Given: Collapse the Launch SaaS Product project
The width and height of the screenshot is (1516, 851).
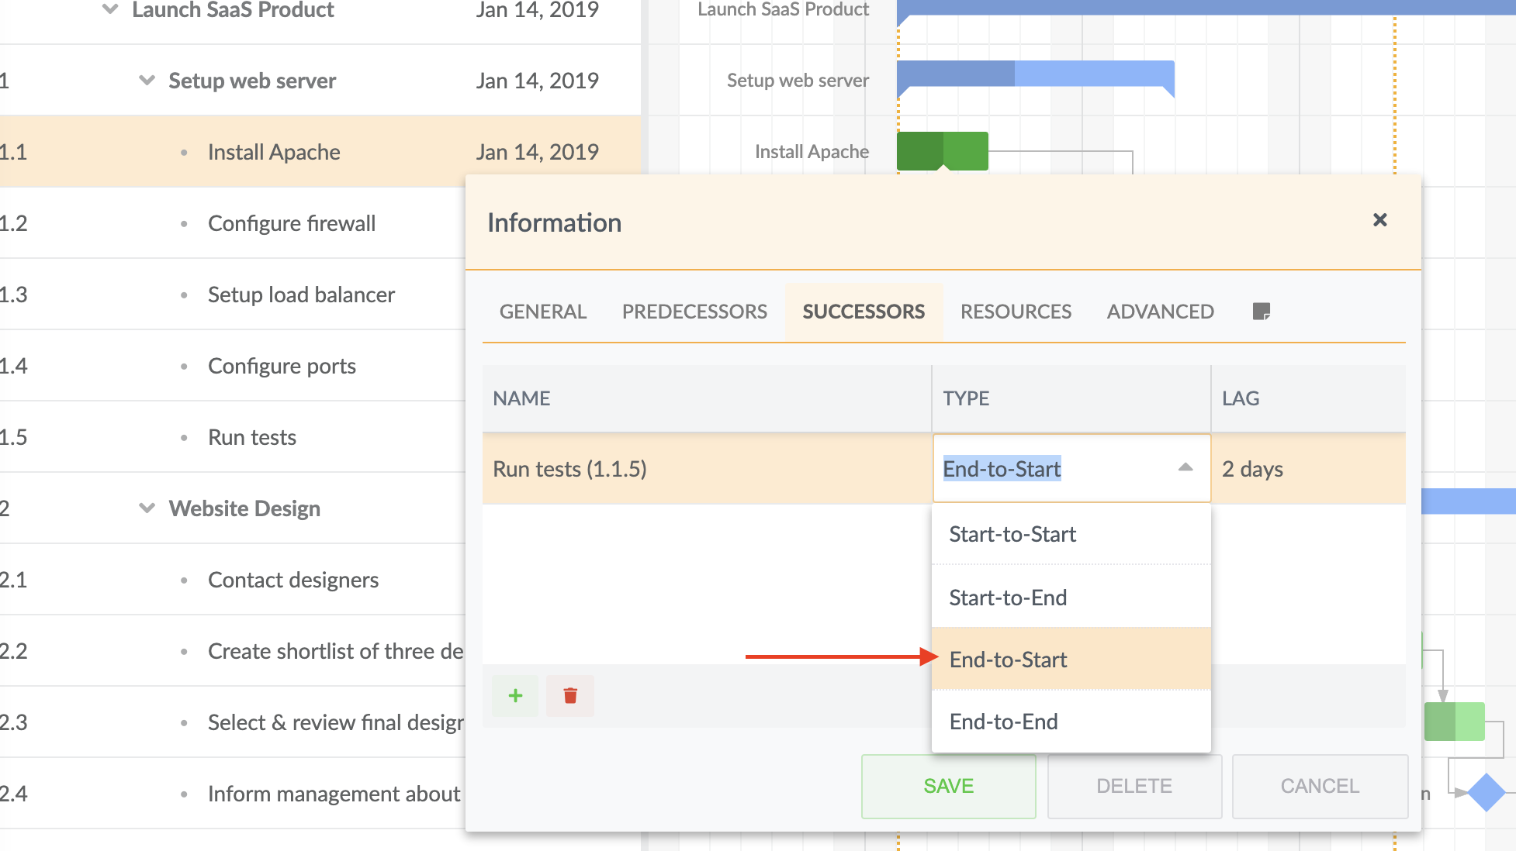Looking at the screenshot, I should pyautogui.click(x=110, y=10).
